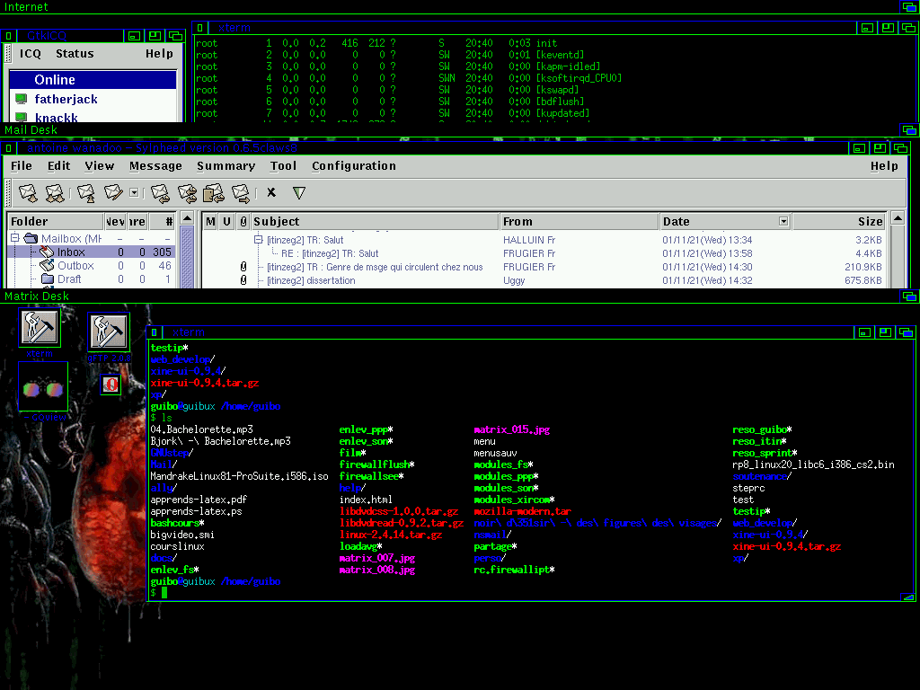Image resolution: width=920 pixels, height=690 pixels.
Task: Click the Online group header in GtkICQ
Action: [93, 79]
